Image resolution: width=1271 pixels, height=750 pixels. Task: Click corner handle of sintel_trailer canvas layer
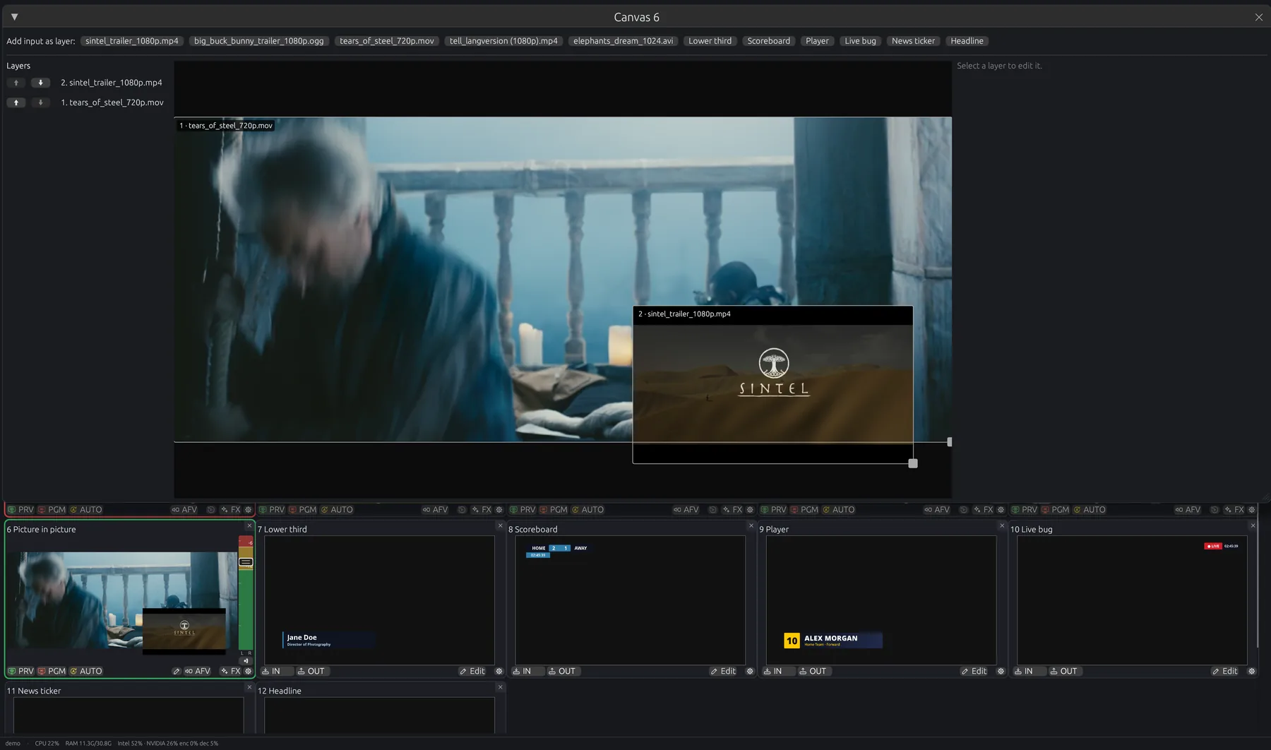click(913, 463)
